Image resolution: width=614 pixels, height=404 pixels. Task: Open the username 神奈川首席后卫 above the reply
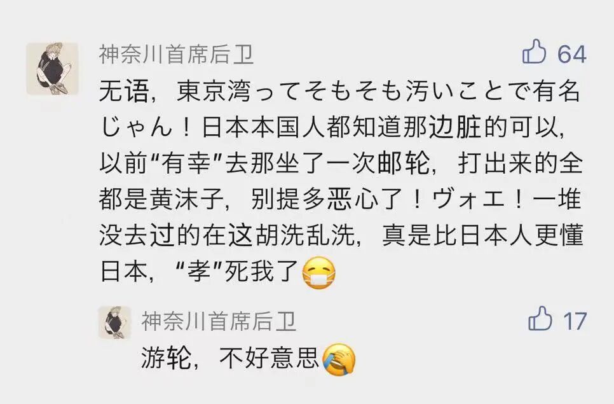pos(219,321)
